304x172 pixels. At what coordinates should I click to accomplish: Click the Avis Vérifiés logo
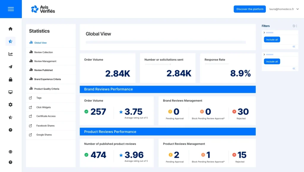point(43,9)
